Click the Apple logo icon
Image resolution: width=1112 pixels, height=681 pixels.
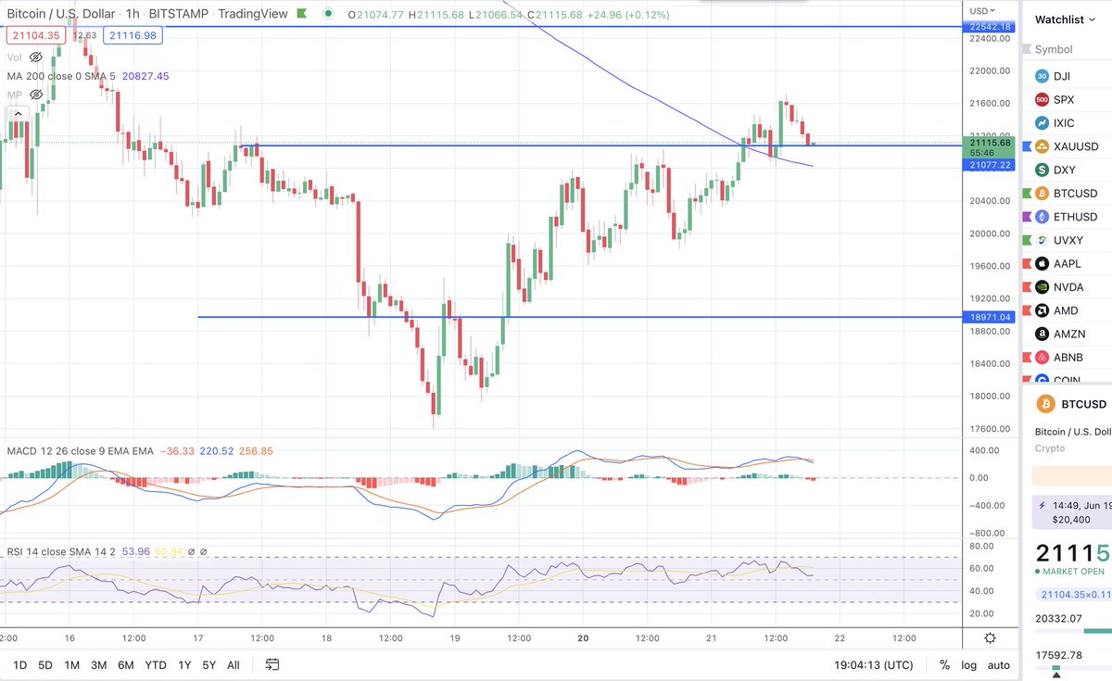[1042, 263]
